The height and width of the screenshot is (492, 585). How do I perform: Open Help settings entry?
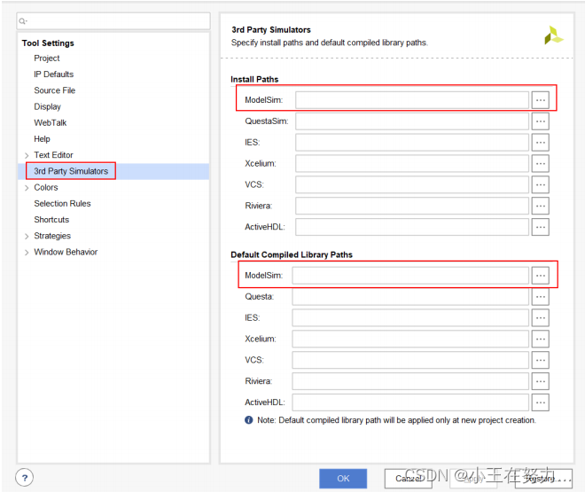click(x=42, y=139)
